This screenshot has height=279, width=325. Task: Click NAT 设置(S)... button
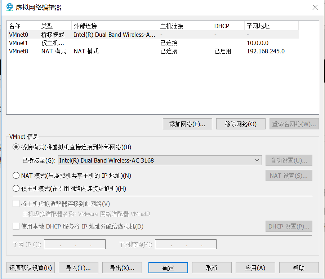(289, 176)
